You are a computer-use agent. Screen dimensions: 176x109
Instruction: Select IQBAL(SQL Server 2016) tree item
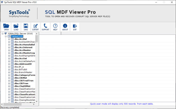[x=20, y=33]
